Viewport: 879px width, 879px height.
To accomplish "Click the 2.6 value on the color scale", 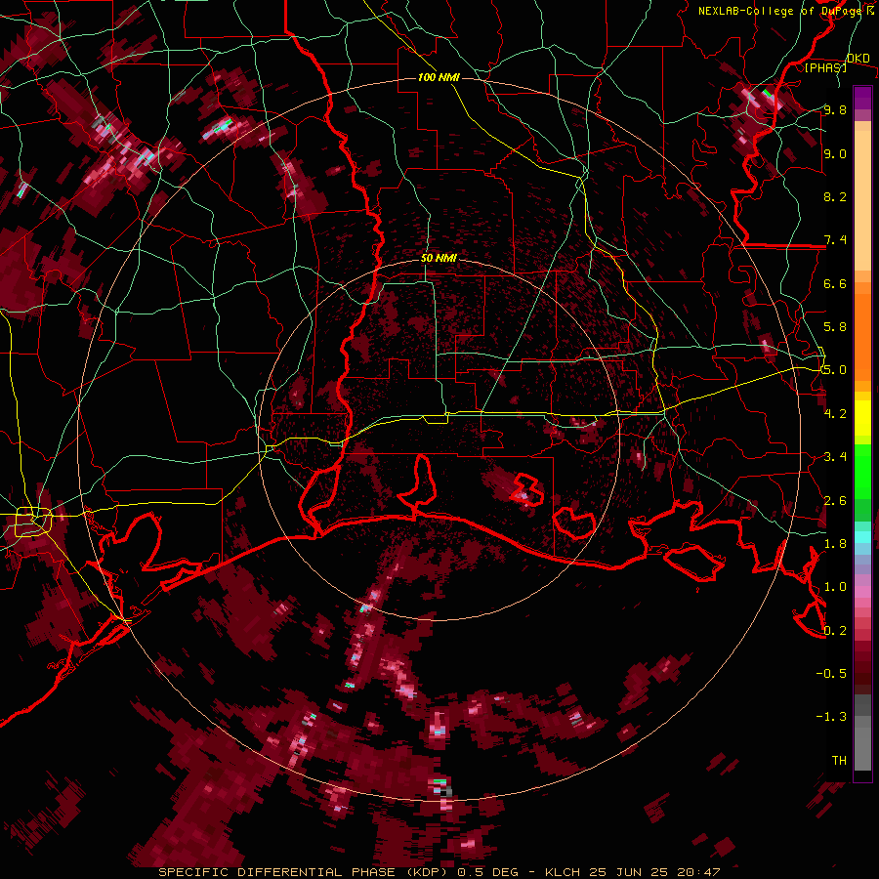I will (x=835, y=501).
